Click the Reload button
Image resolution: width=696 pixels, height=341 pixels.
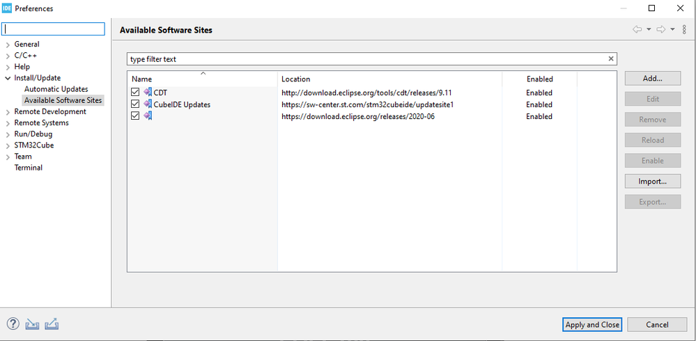click(x=653, y=140)
